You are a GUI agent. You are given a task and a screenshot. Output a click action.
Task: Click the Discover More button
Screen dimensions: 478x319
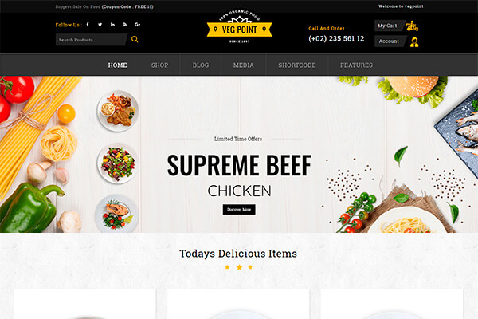pos(239,210)
